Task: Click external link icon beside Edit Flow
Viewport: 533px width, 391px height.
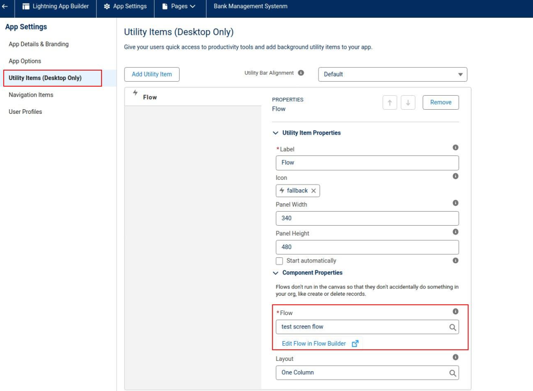Action: pyautogui.click(x=355, y=344)
